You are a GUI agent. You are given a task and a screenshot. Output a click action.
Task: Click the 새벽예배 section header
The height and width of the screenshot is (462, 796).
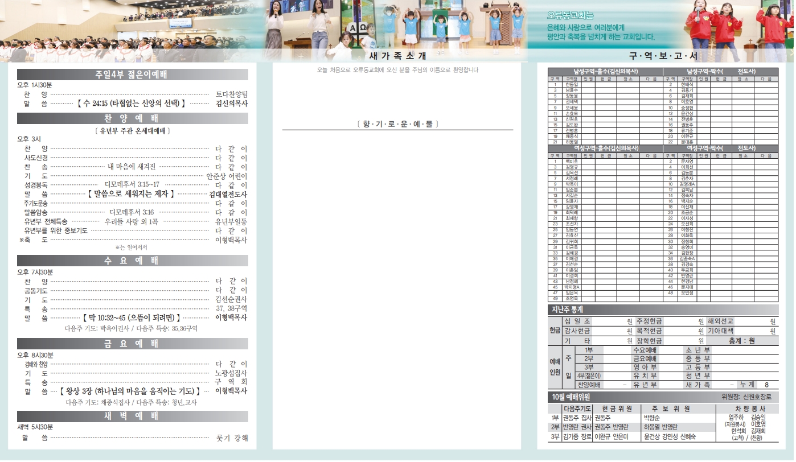[x=132, y=416]
